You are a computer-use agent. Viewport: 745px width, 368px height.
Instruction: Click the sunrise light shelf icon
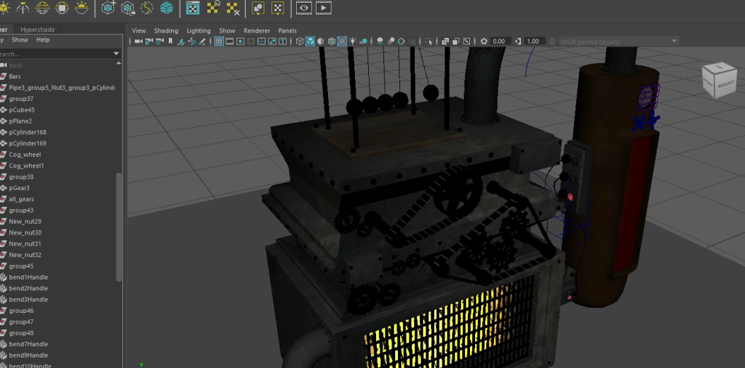[x=82, y=9]
